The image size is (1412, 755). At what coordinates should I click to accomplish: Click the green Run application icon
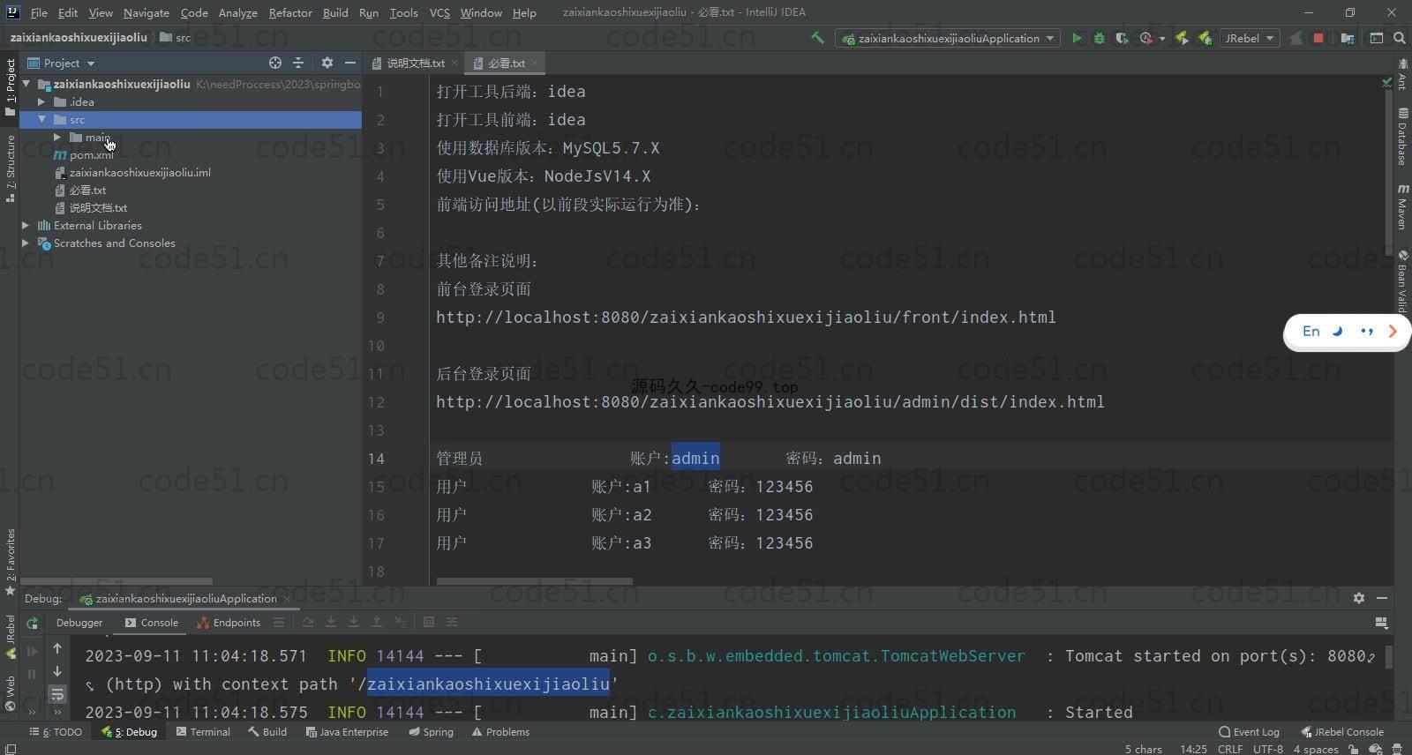(x=1077, y=38)
